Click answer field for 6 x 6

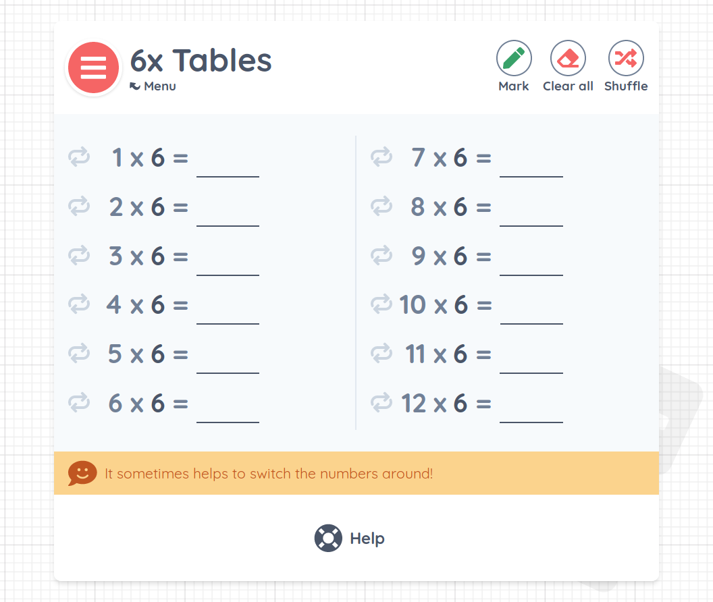[x=228, y=407]
